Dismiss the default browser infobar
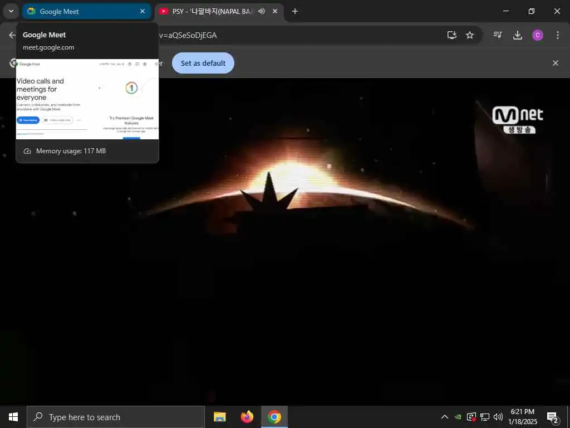This screenshot has height=428, width=570. (555, 63)
